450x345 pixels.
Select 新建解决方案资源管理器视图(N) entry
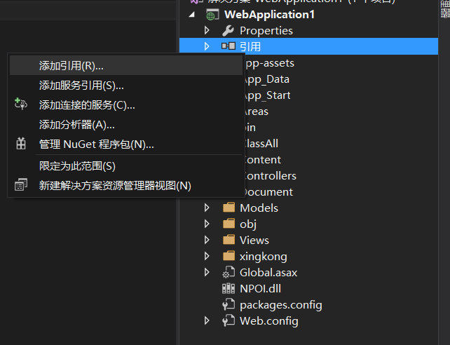[126, 185]
